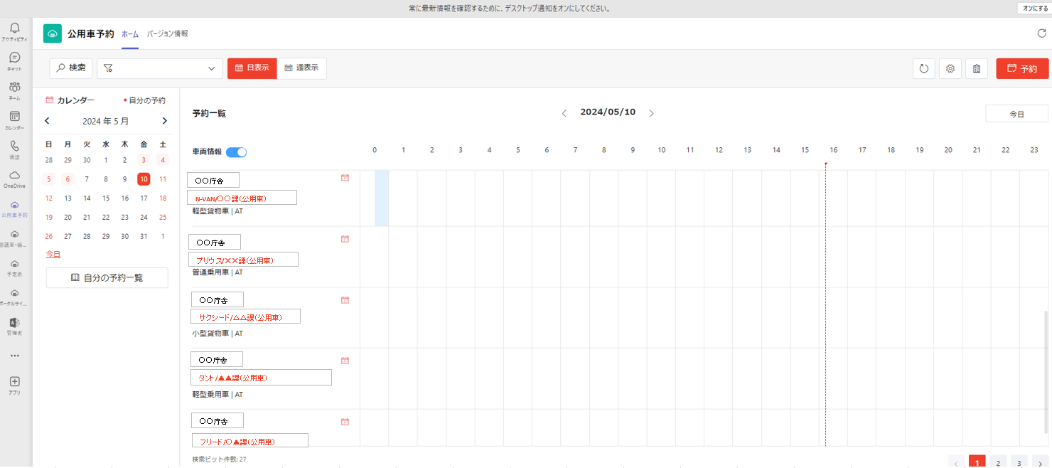This screenshot has height=468, width=1052.
Task: Go to results page 3
Action: coord(1019,462)
